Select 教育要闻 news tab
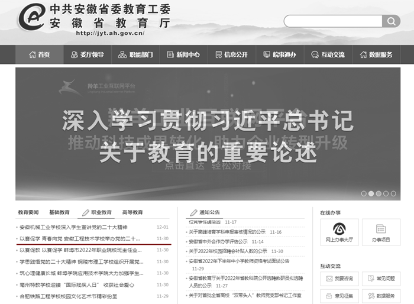Image resolution: width=414 pixels, height=304 pixels. pos(28,212)
